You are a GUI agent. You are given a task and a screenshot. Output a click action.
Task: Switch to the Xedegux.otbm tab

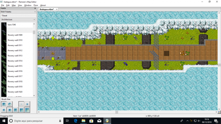click(x=47, y=9)
